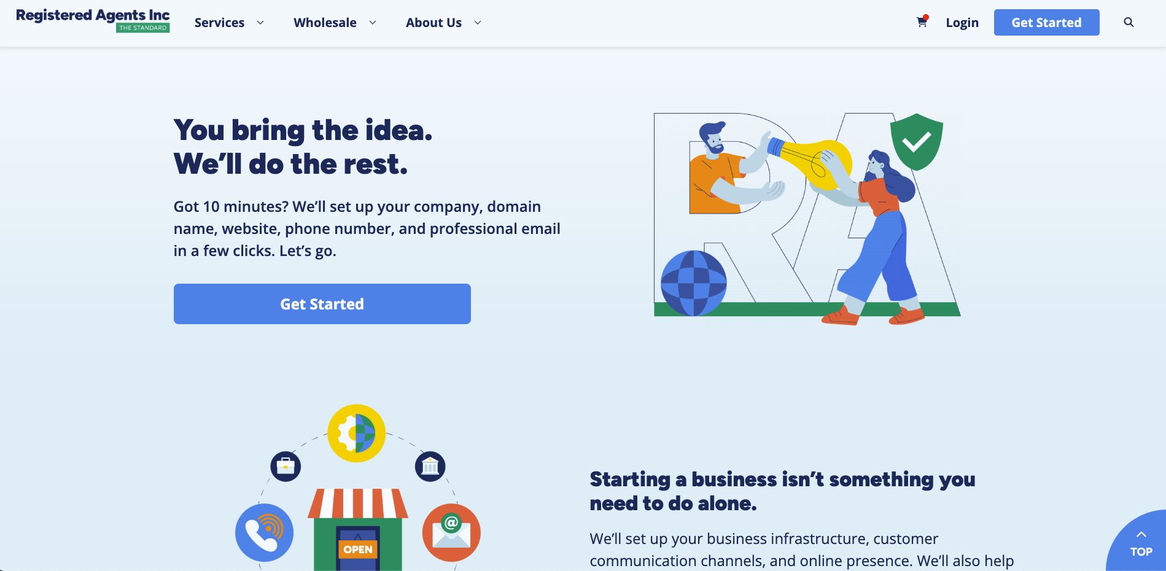Click the Login link
The width and height of the screenshot is (1166, 571).
pyautogui.click(x=962, y=23)
